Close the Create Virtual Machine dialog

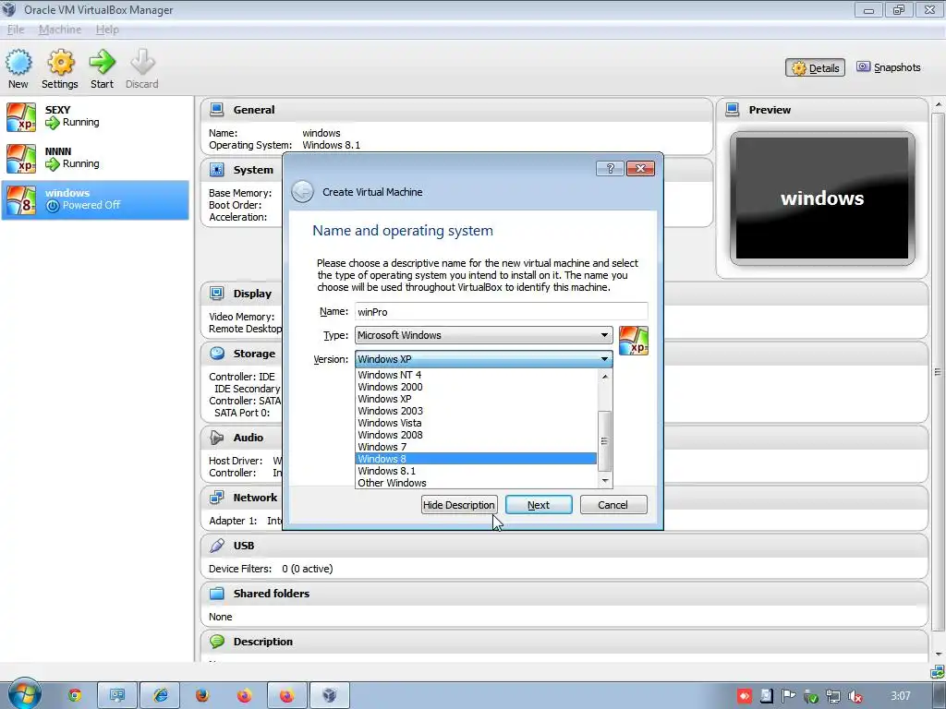tap(641, 168)
